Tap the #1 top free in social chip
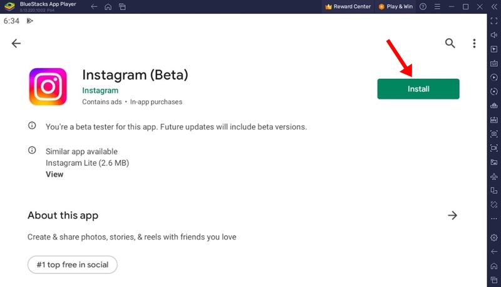The height and width of the screenshot is (287, 501). click(73, 264)
